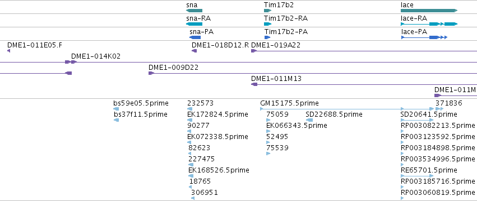The width and height of the screenshot is (477, 201).
Task: Open the 75059 EST label
Action: click(277, 114)
